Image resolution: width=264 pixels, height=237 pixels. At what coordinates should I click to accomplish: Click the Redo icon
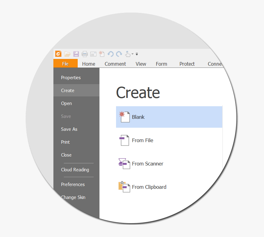tap(119, 54)
